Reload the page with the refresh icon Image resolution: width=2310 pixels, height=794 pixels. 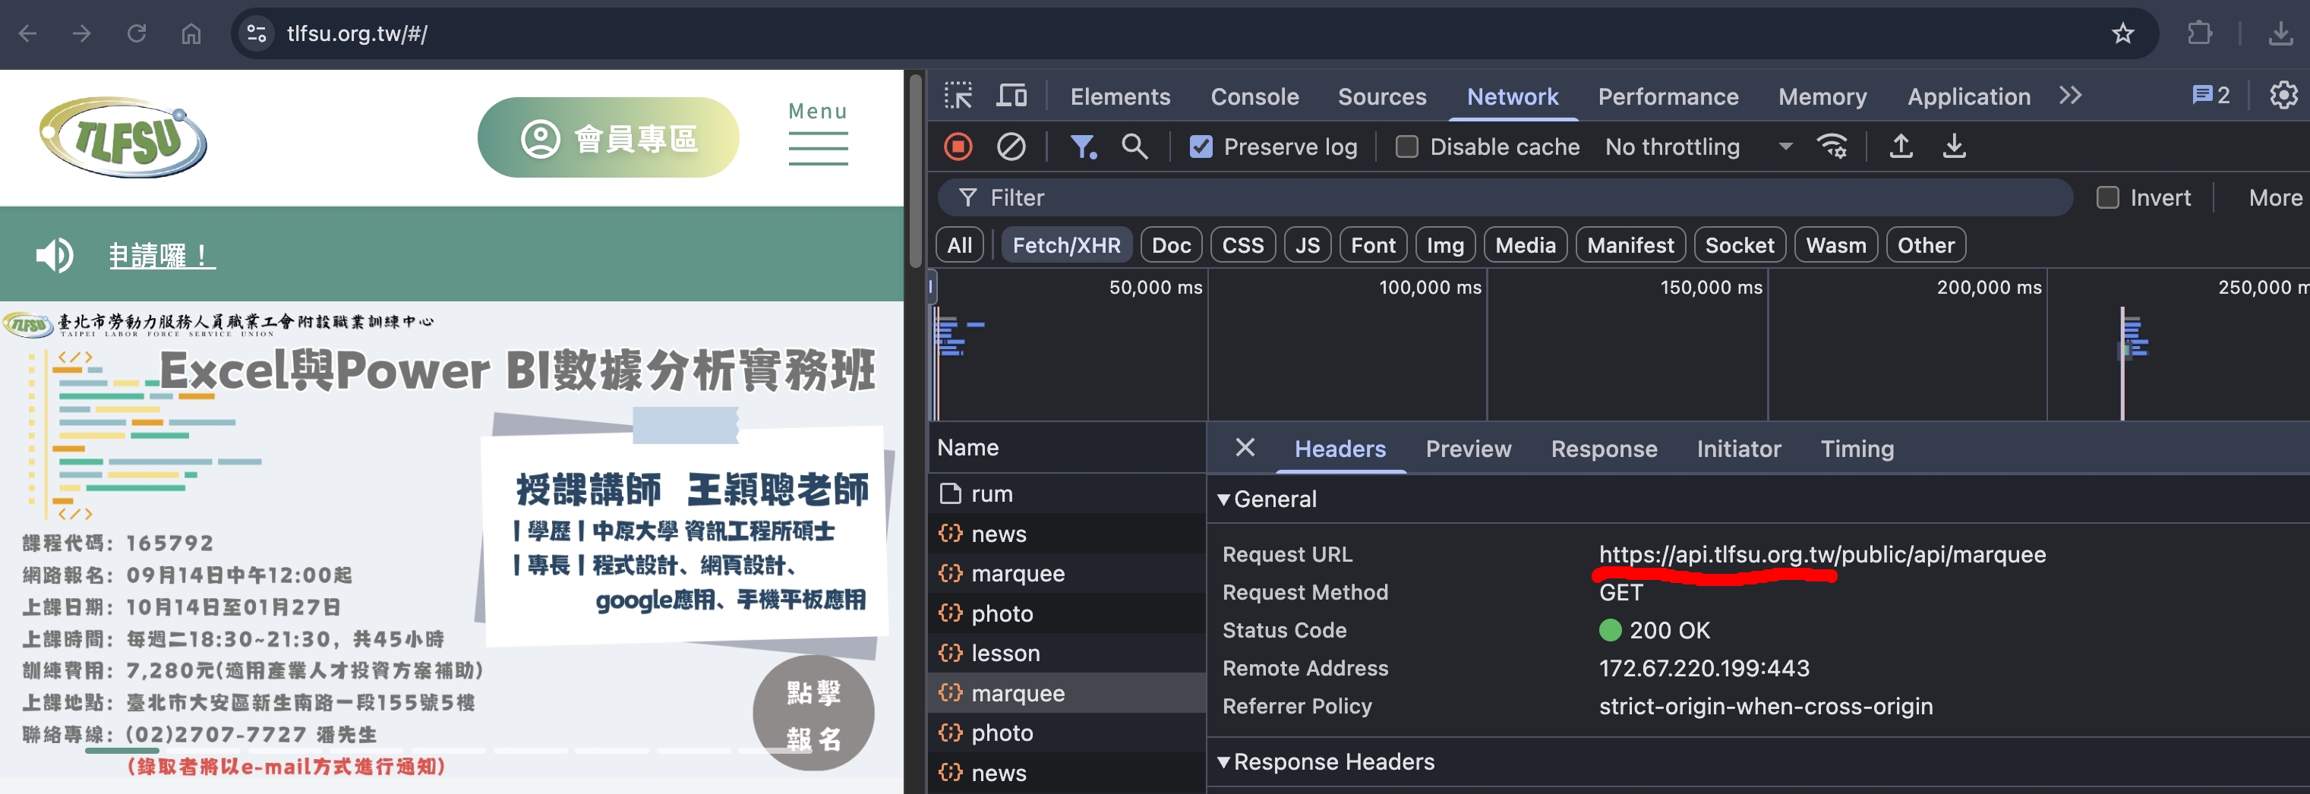(x=136, y=34)
